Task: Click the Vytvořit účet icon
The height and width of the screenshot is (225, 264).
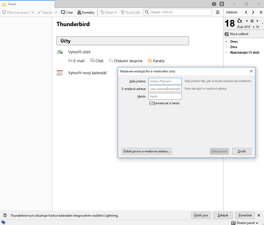Action: [x=60, y=52]
